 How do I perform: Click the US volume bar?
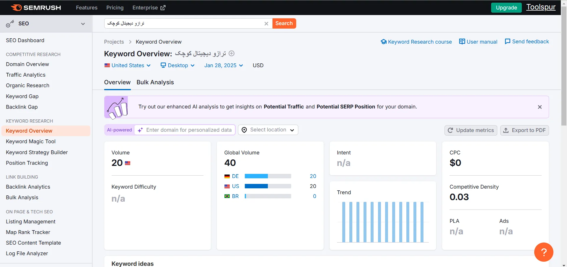(x=268, y=186)
